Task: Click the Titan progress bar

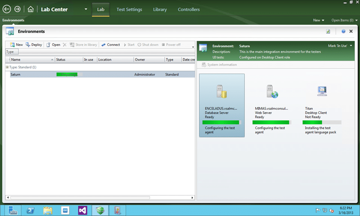Action: pos(322,122)
